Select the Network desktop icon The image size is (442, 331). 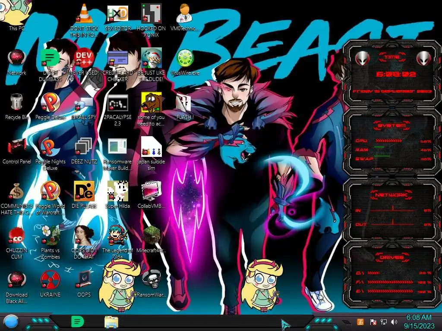17,58
